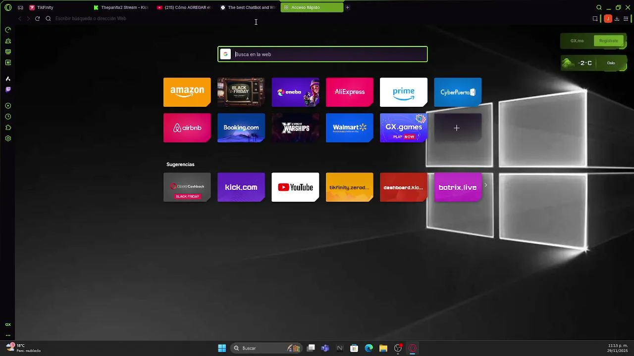Open GX Control speedometer icon in sidebar
The height and width of the screenshot is (356, 634).
[x=8, y=30]
